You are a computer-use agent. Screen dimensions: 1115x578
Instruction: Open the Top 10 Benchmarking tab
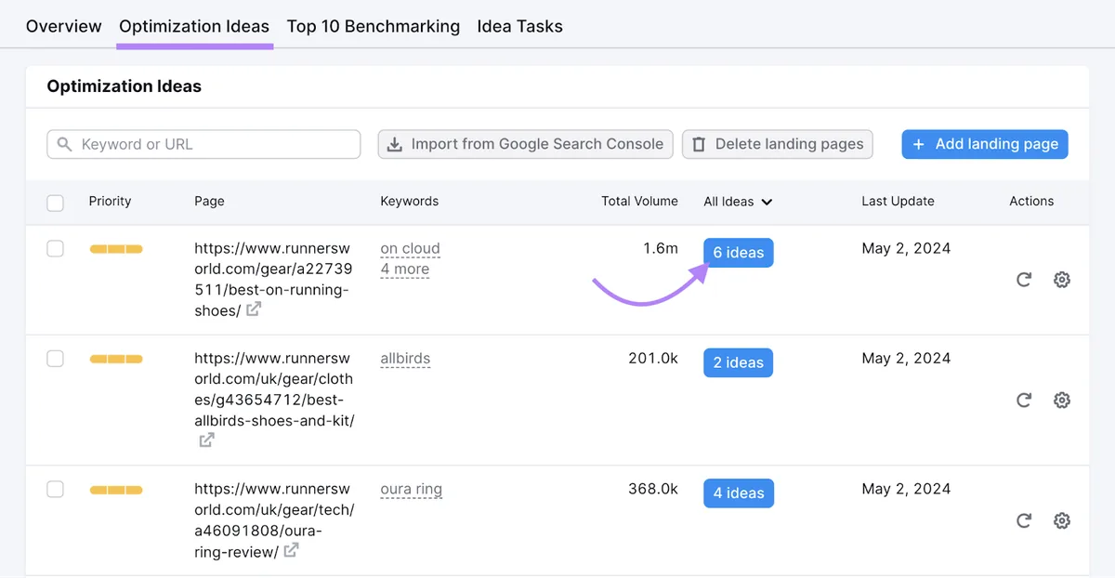(374, 26)
